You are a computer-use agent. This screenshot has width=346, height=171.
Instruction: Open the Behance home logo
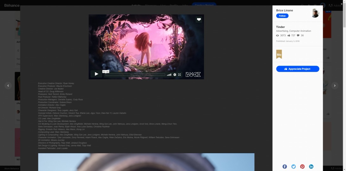click(12, 5)
